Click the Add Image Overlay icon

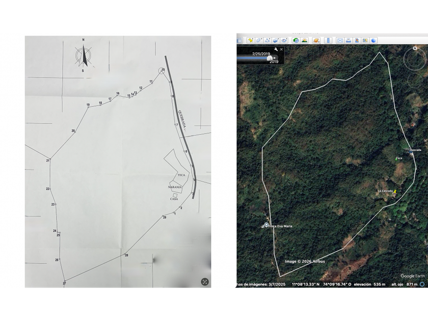coord(276,40)
